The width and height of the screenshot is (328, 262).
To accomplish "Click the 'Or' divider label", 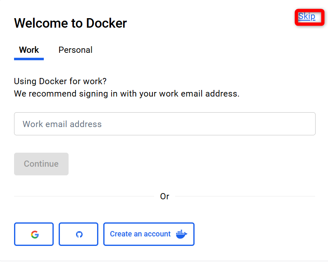I will point(165,196).
